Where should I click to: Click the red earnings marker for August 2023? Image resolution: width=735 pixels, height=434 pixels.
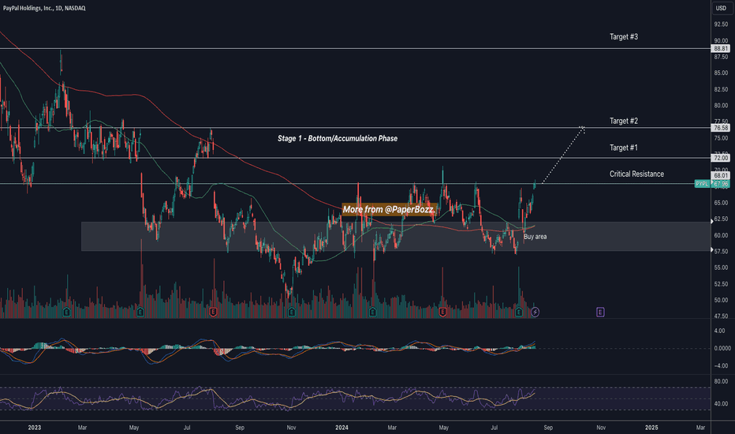pyautogui.click(x=213, y=312)
